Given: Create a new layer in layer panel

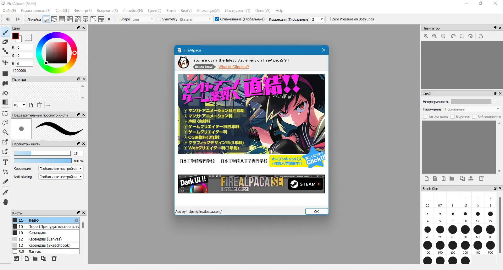Looking at the screenshot, I should (427, 178).
